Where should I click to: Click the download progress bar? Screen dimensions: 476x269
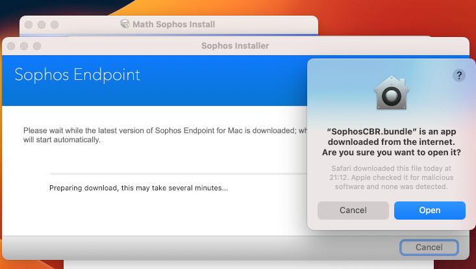coord(179,174)
